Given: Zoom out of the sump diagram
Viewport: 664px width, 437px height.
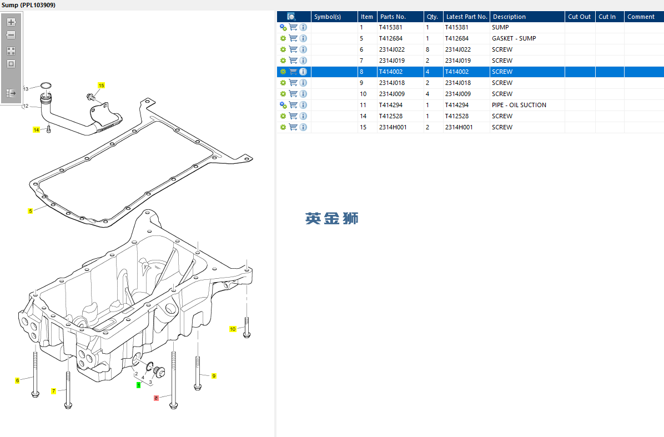Looking at the screenshot, I should click(11, 35).
